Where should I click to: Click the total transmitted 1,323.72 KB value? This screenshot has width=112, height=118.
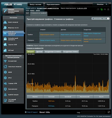(x=101, y=106)
